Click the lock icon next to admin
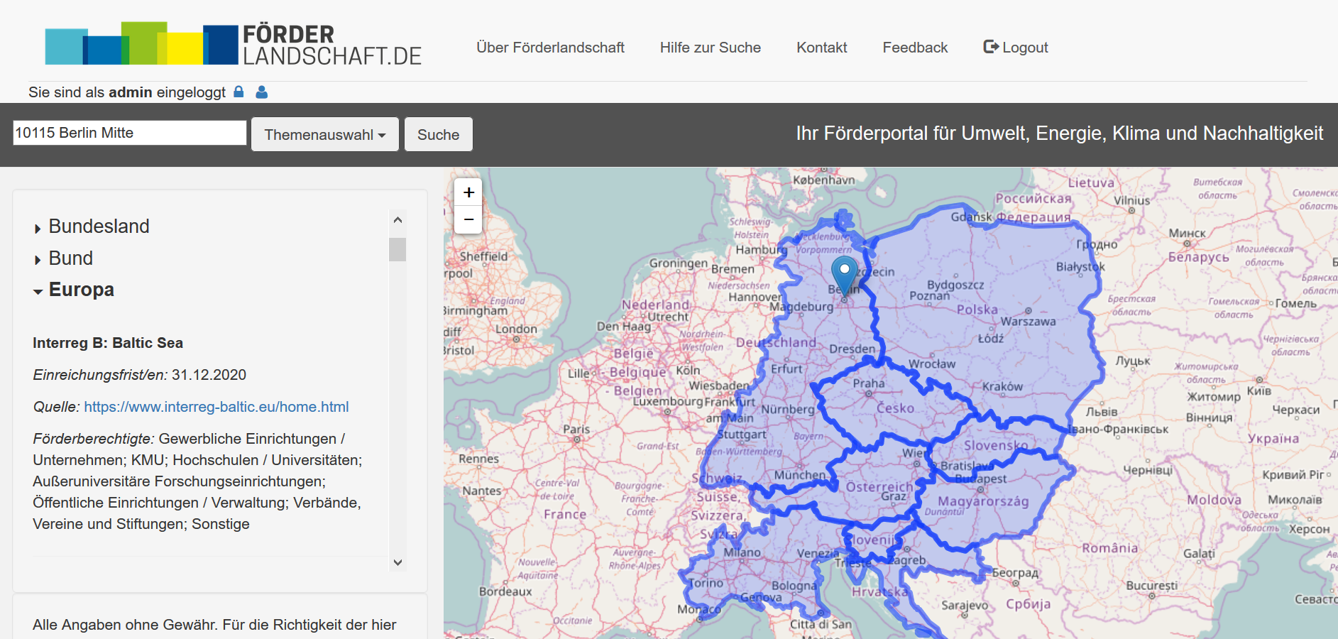This screenshot has height=639, width=1338. click(238, 92)
